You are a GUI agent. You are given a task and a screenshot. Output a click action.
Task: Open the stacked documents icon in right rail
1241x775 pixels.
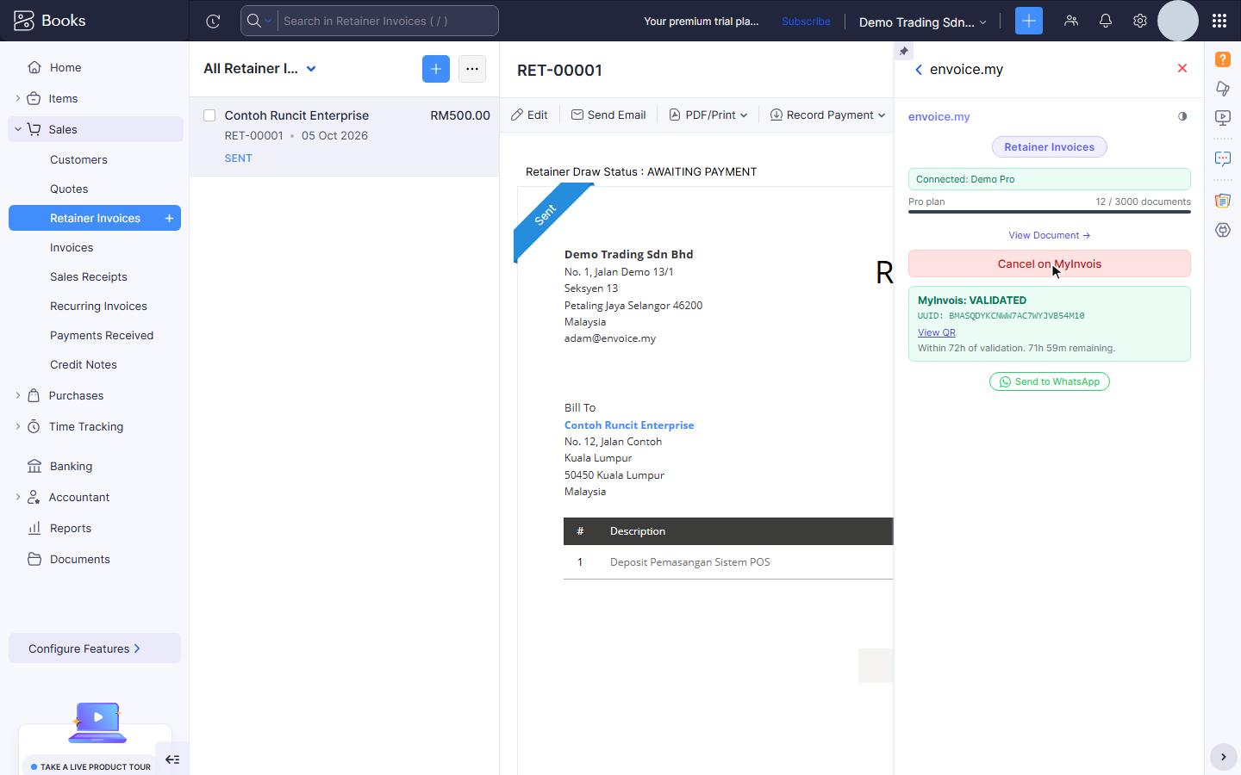pos(1223,201)
